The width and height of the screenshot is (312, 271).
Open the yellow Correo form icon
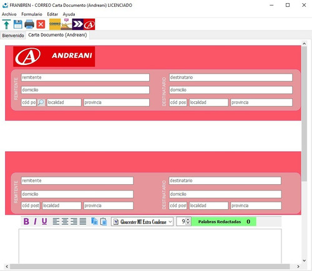click(x=55, y=24)
